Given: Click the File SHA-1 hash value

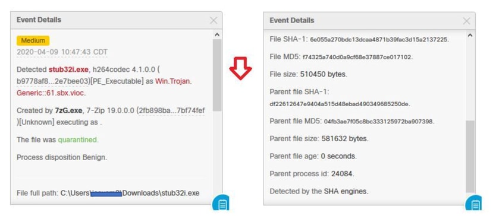Looking at the screenshot, I should click(x=379, y=40).
